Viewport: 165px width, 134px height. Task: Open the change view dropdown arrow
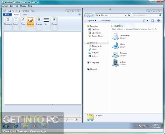pos(147,21)
